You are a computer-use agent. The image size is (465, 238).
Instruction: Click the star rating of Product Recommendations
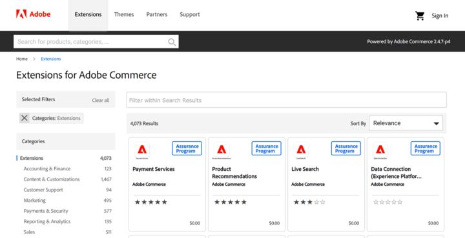click(x=231, y=202)
